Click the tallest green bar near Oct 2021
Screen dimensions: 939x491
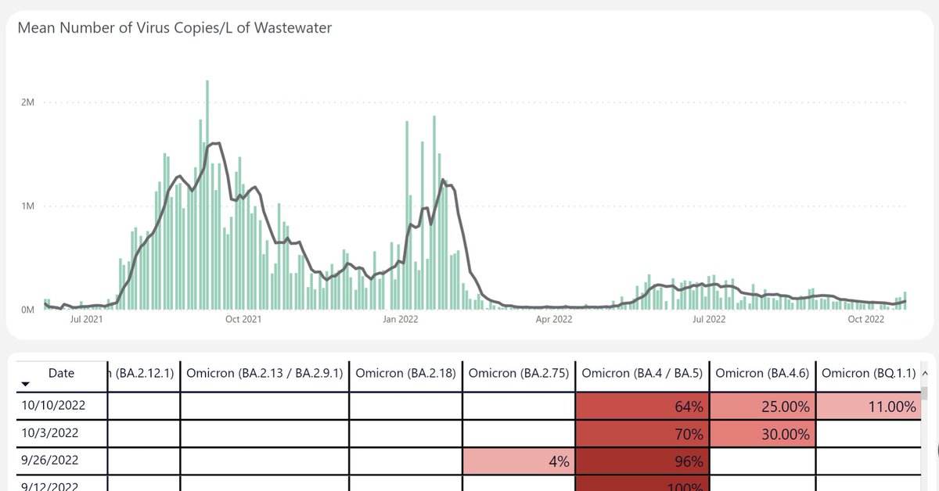(207, 194)
